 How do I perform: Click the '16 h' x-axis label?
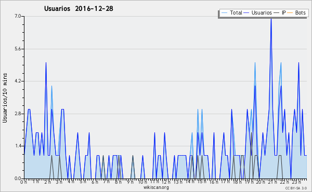coord(214,182)
